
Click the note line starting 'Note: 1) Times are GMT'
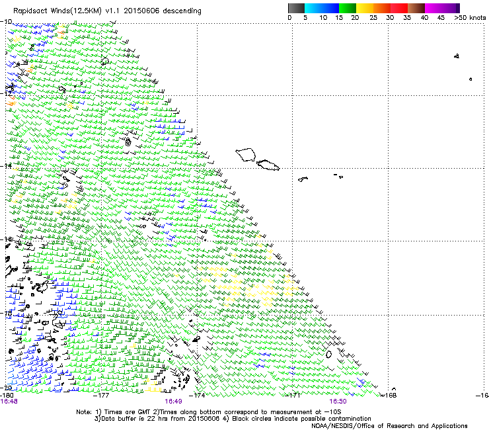point(209,412)
